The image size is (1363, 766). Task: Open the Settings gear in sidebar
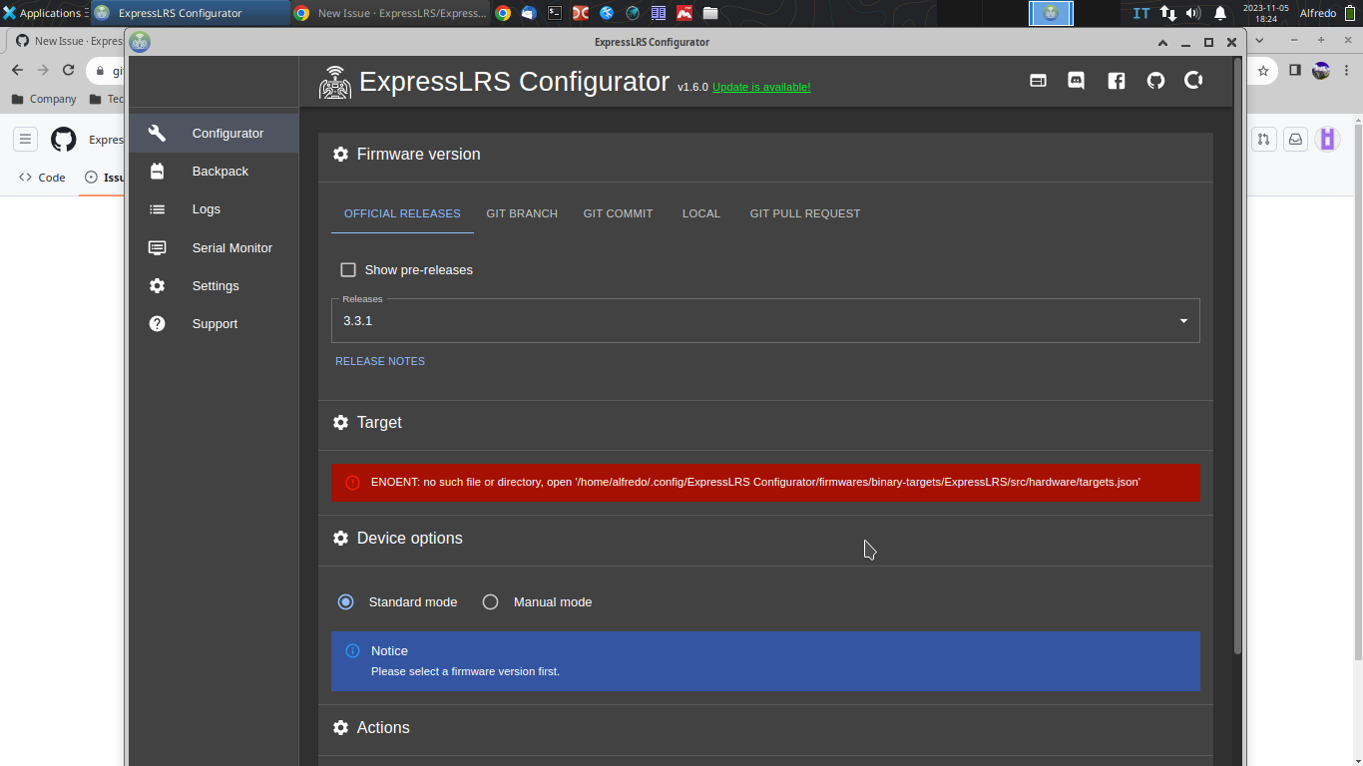(x=157, y=285)
